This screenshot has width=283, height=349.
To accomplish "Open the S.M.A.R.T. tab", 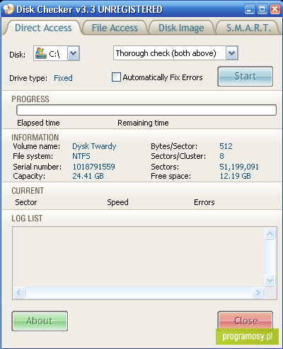I will coord(248,28).
